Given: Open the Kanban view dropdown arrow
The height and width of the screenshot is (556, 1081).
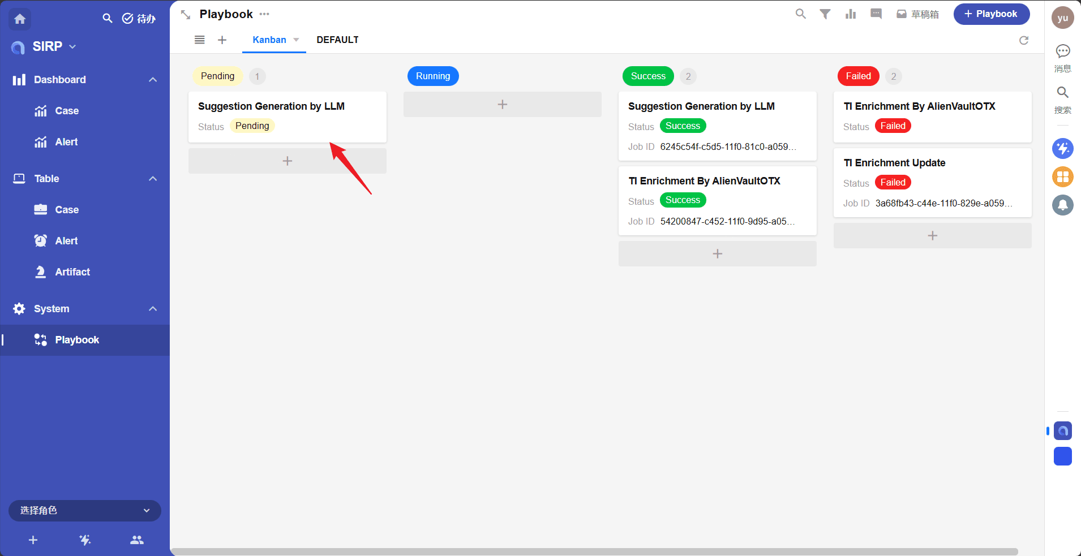Looking at the screenshot, I should tap(296, 40).
